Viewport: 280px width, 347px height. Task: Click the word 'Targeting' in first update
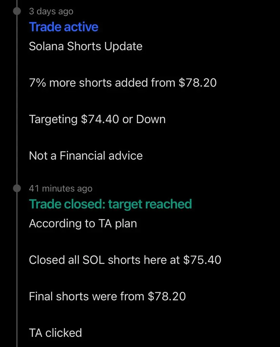(53, 119)
